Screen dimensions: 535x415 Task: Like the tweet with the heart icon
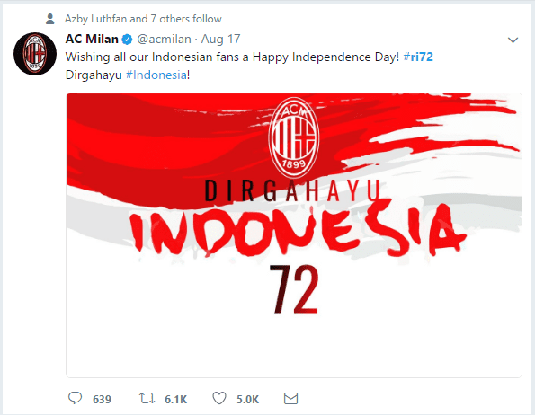pyautogui.click(x=219, y=398)
